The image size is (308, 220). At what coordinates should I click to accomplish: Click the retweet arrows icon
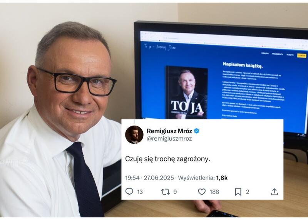(x=166, y=192)
